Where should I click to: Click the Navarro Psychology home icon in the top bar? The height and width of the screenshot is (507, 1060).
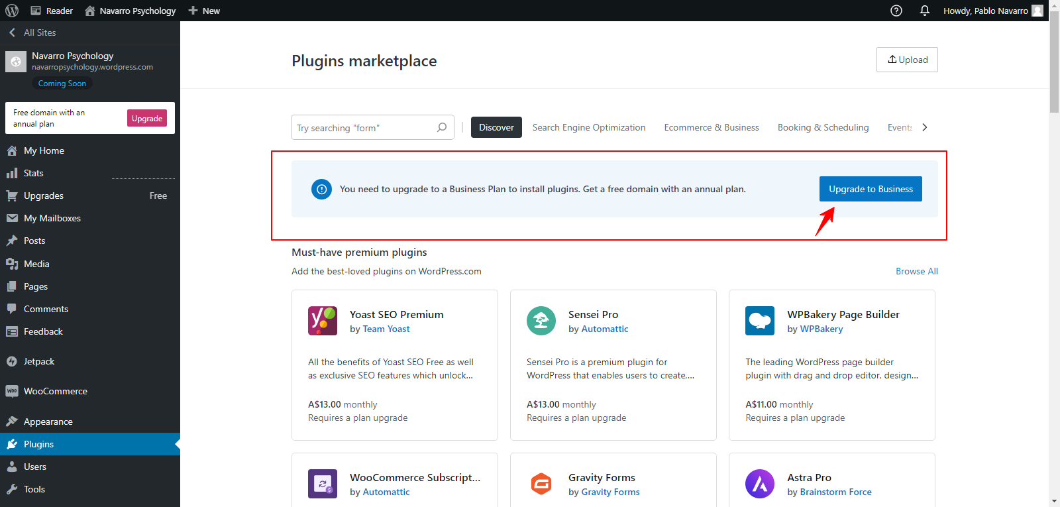[x=90, y=11]
